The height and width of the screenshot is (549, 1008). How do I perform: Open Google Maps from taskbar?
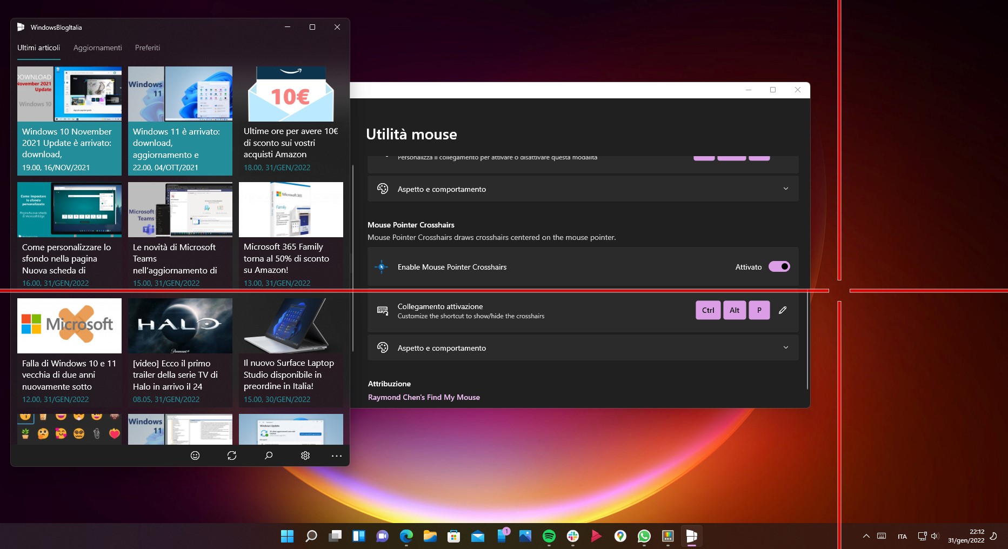pyautogui.click(x=620, y=536)
